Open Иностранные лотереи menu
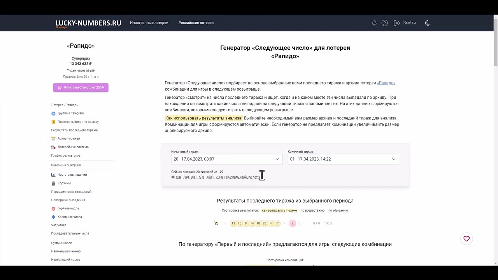498x280 pixels. (149, 23)
